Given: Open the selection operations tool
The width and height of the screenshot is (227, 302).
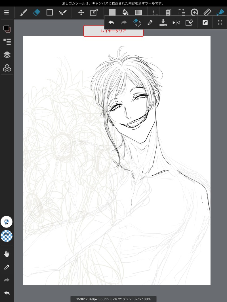Looking at the screenshot, I should pyautogui.click(x=181, y=12).
